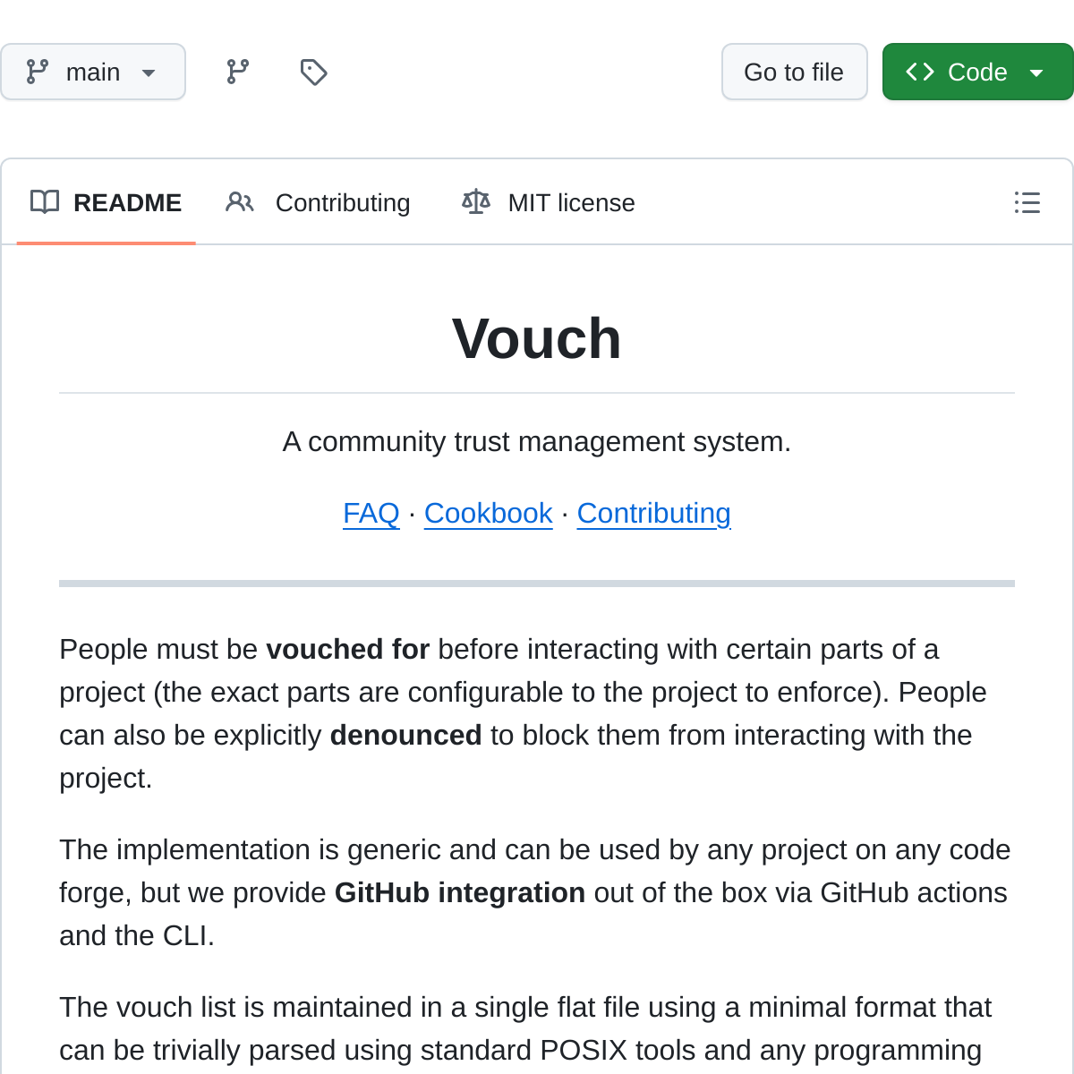The height and width of the screenshot is (1074, 1074).
Task: Click the Go to file button
Action: (794, 72)
